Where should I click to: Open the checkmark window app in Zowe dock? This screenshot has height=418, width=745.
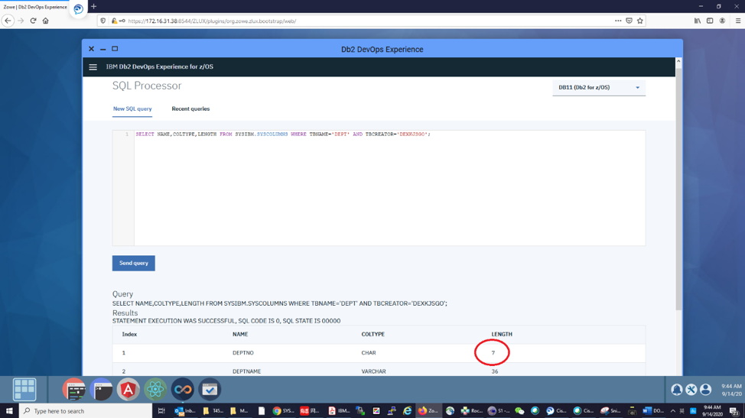[210, 390]
